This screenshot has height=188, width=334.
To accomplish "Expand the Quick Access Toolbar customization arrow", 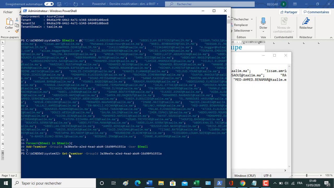I will (83, 4).
